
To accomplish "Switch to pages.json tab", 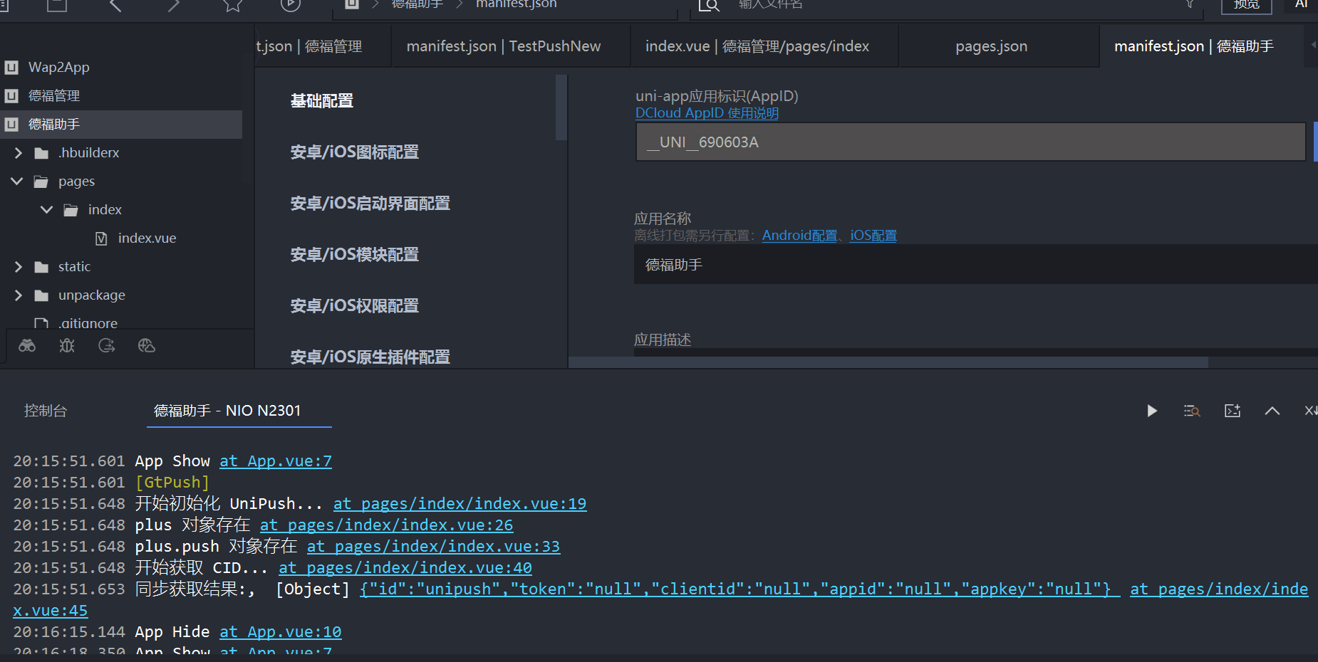I will (991, 46).
